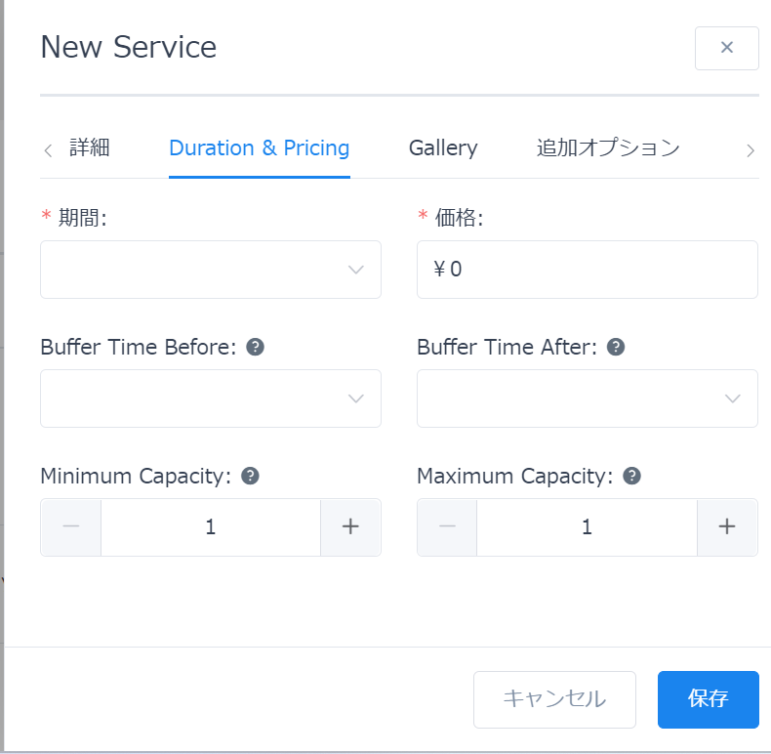Focus the 価格 price input field
Viewport: 771px width, 754px height.
(x=587, y=270)
